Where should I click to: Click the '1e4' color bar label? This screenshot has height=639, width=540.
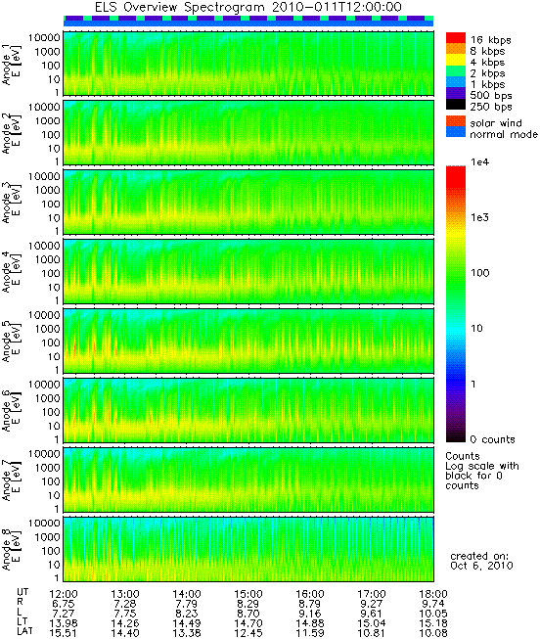[479, 162]
